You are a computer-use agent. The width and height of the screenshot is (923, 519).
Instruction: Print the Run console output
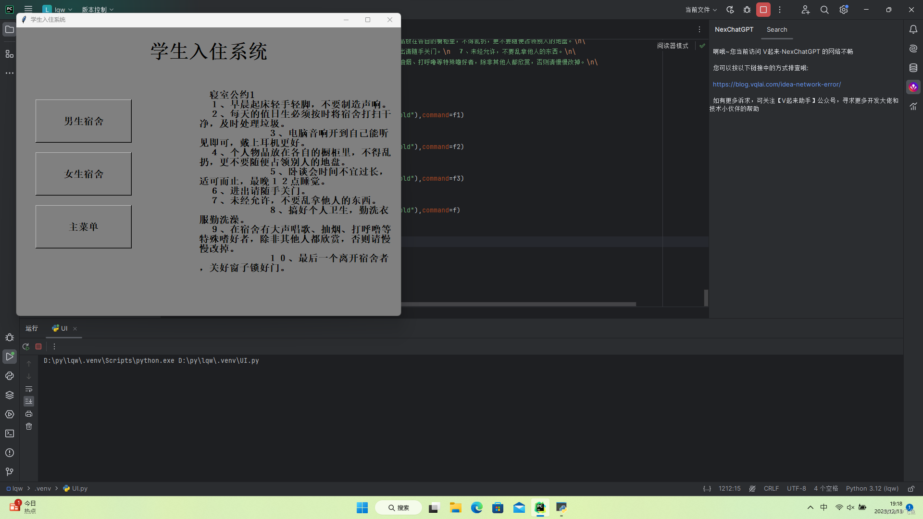point(29,414)
